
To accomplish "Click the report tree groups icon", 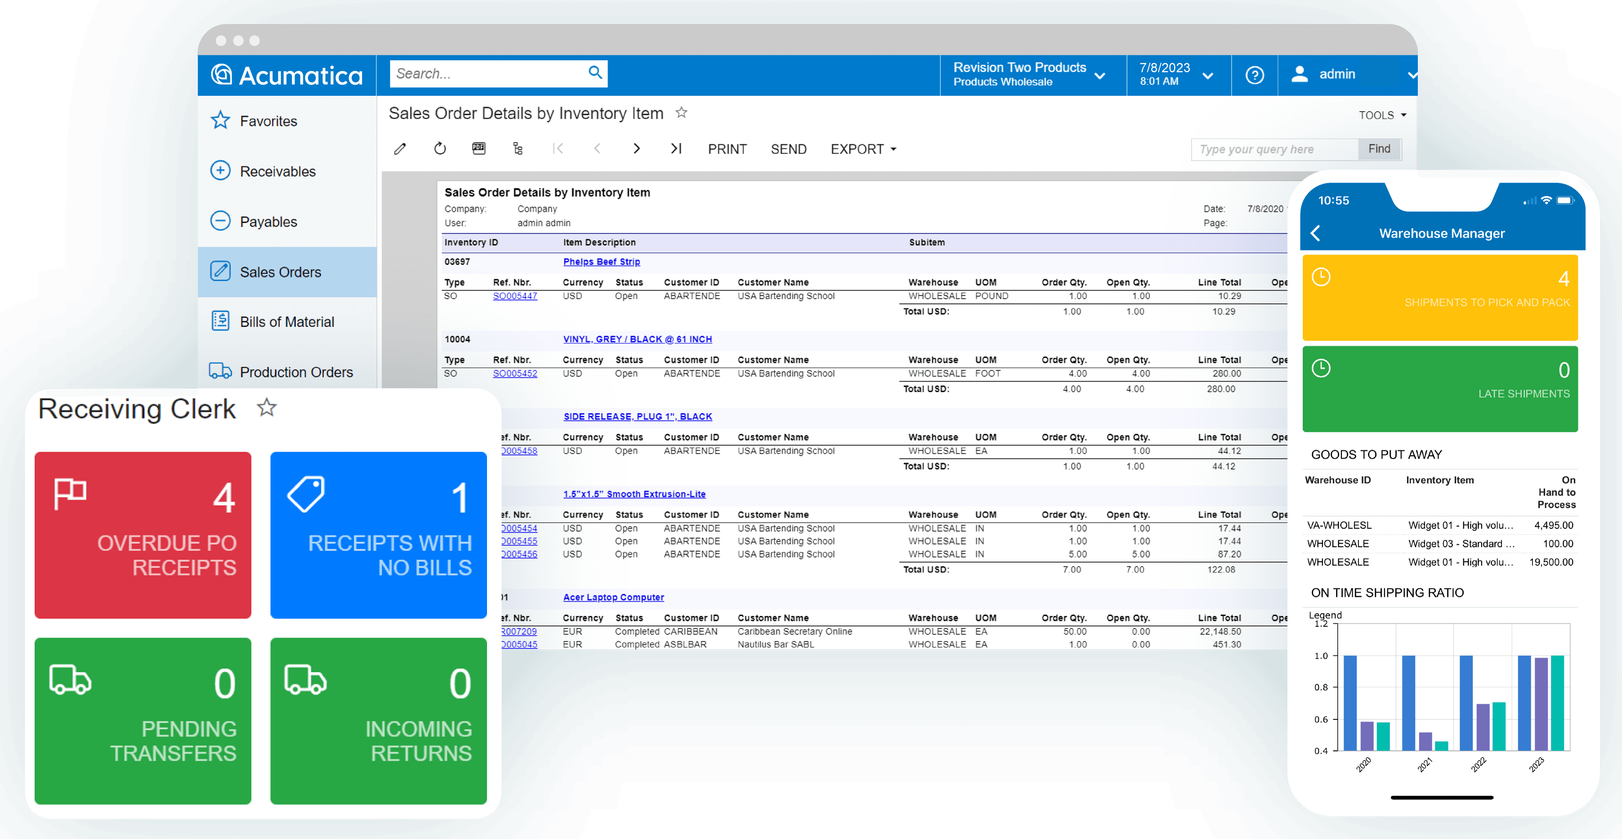I will point(518,149).
